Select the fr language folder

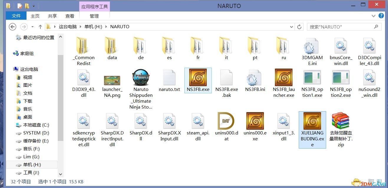point(198,49)
